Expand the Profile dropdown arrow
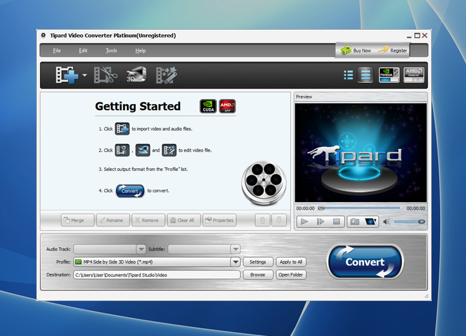 [x=236, y=262]
